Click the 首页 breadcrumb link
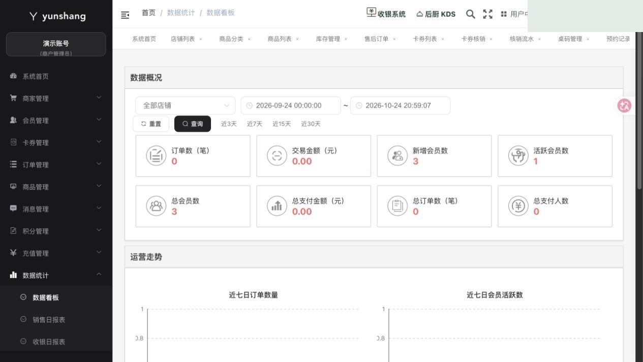 pyautogui.click(x=148, y=13)
